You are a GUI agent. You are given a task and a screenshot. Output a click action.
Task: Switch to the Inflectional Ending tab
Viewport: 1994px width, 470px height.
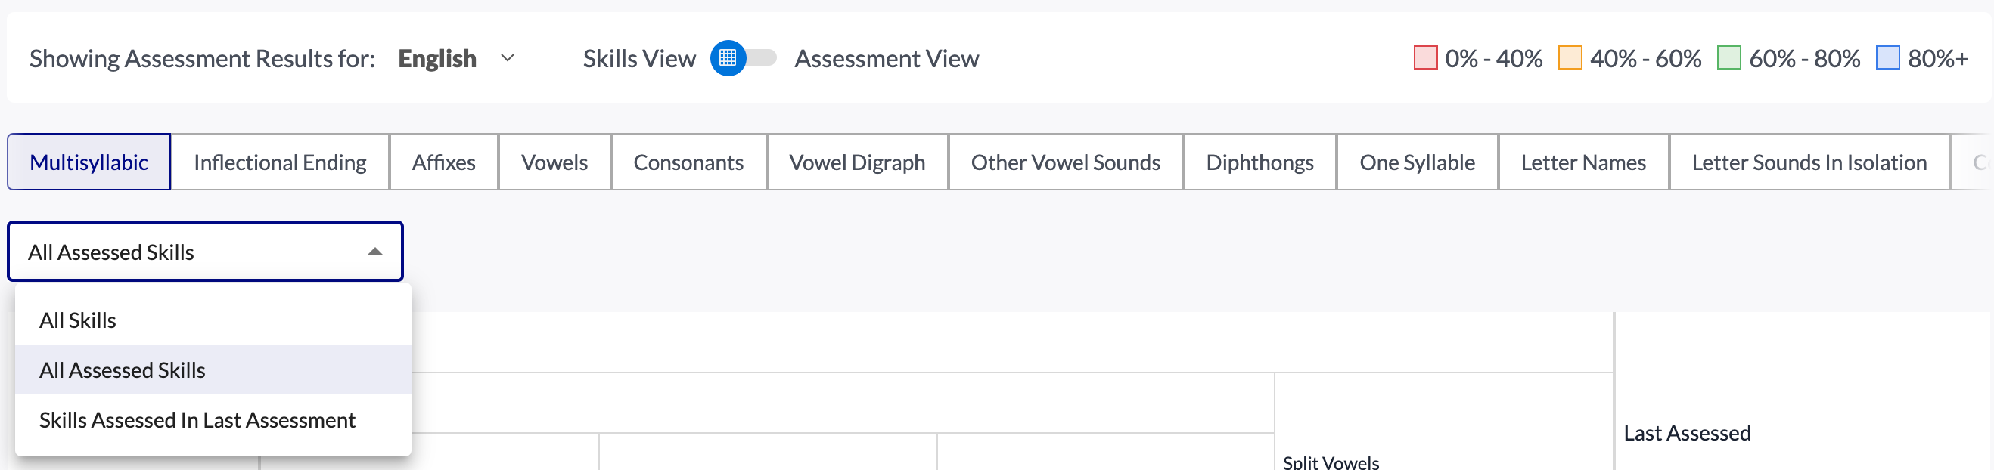tap(280, 162)
